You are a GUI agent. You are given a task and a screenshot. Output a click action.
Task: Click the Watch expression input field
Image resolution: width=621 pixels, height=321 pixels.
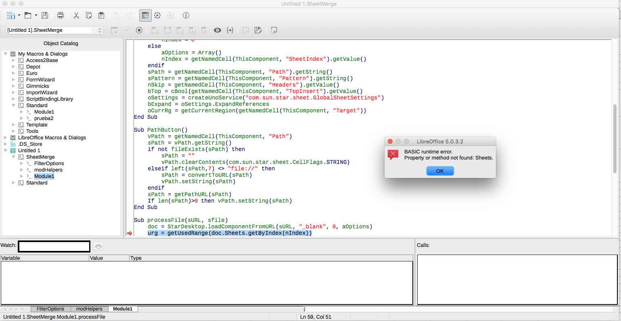[54, 246]
